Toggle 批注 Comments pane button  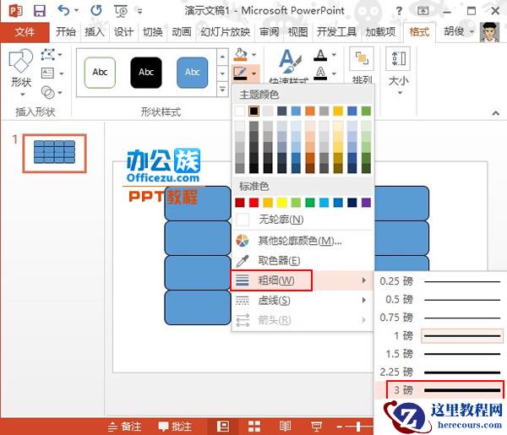175,427
